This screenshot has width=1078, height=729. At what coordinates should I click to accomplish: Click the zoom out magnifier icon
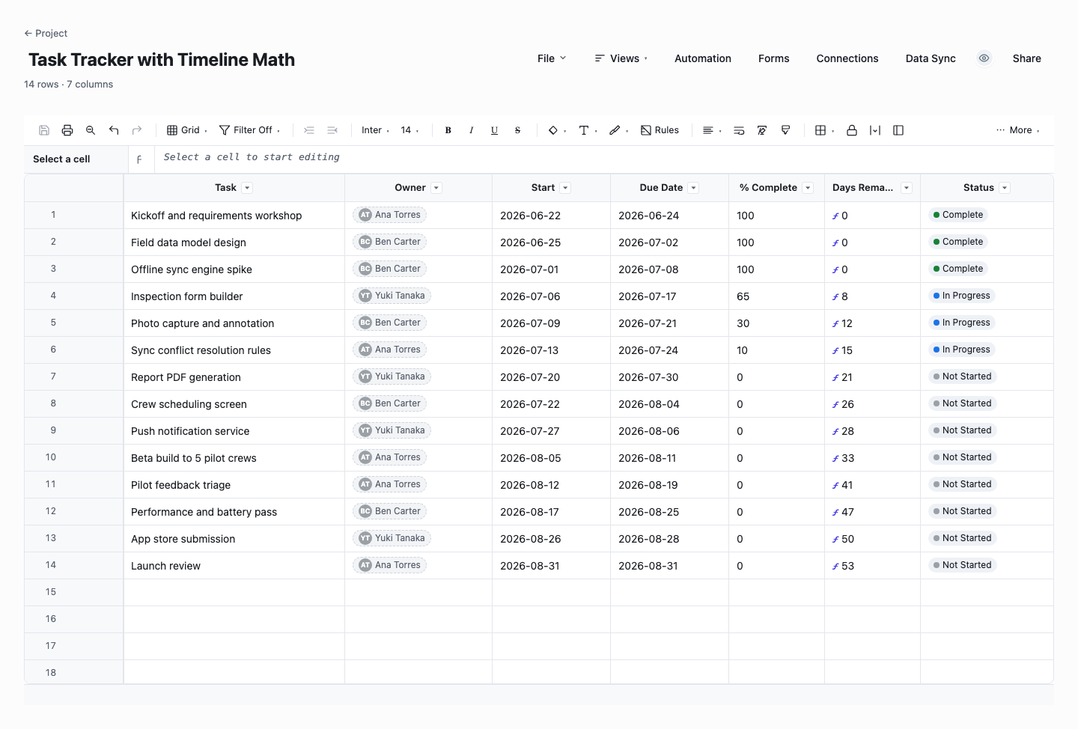pyautogui.click(x=91, y=130)
